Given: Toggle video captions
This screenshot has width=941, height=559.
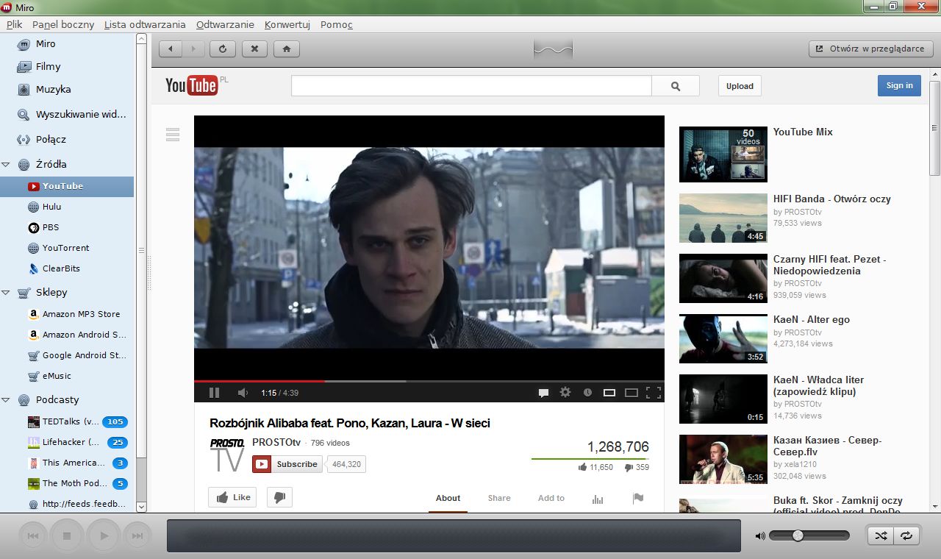Looking at the screenshot, I should pos(543,393).
